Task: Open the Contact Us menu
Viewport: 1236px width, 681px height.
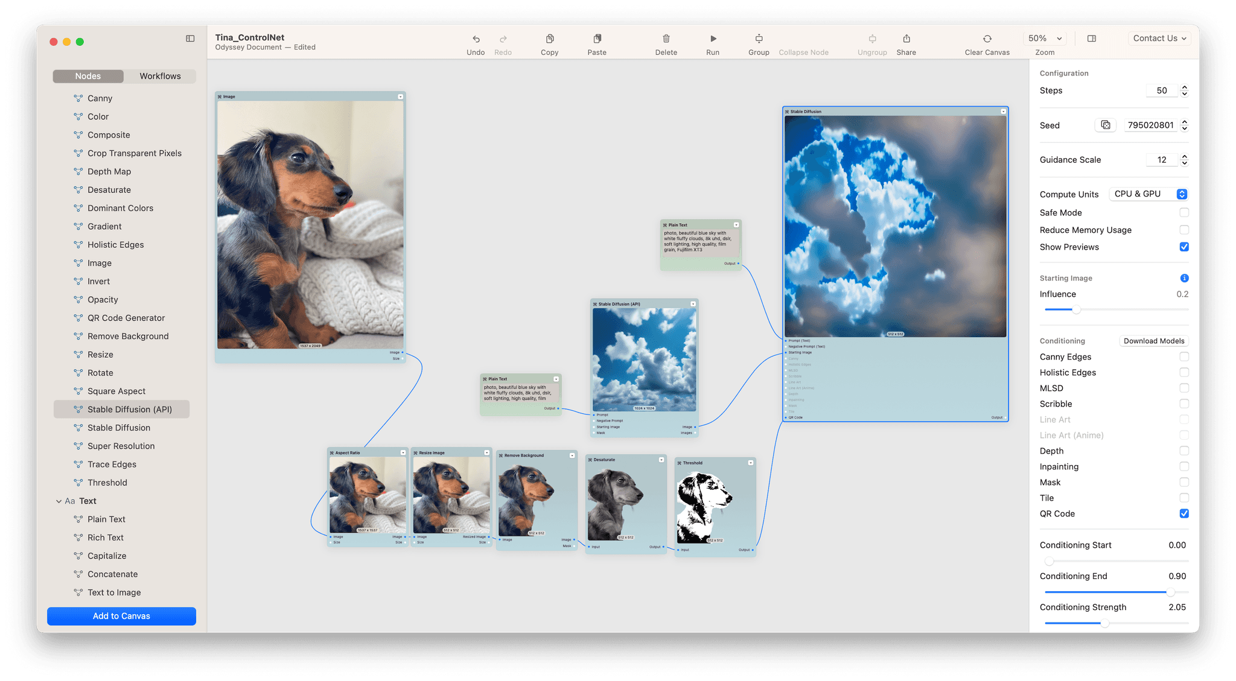Action: (x=1158, y=37)
